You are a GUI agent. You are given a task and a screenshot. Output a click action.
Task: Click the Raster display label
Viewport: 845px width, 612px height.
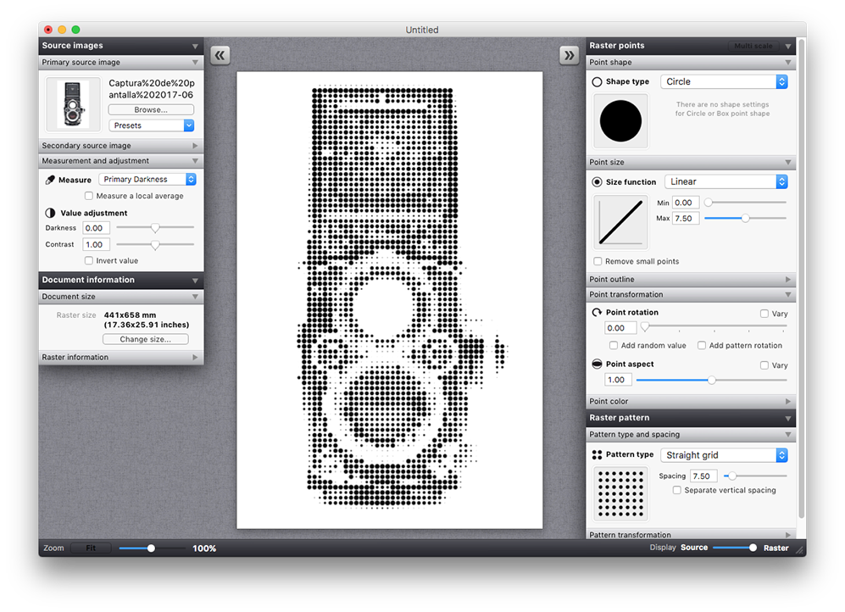(x=776, y=548)
